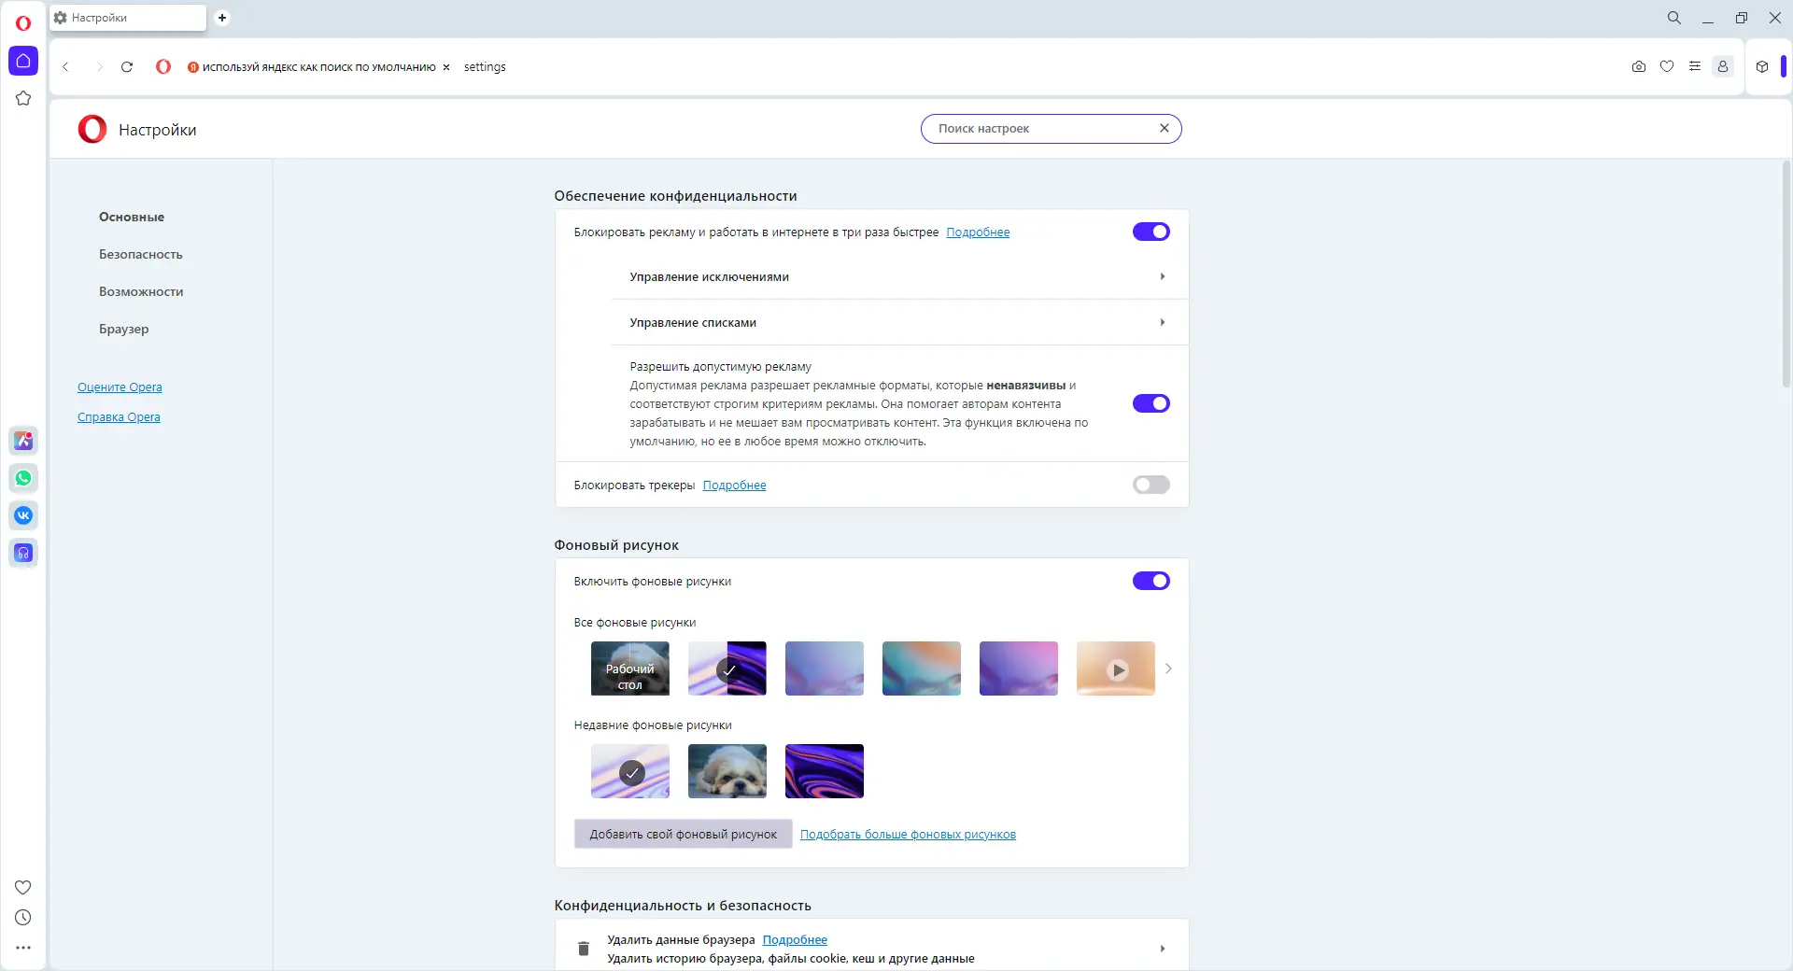Click the Yandex default search suggestion text
Image resolution: width=1793 pixels, height=971 pixels.
coord(319,67)
